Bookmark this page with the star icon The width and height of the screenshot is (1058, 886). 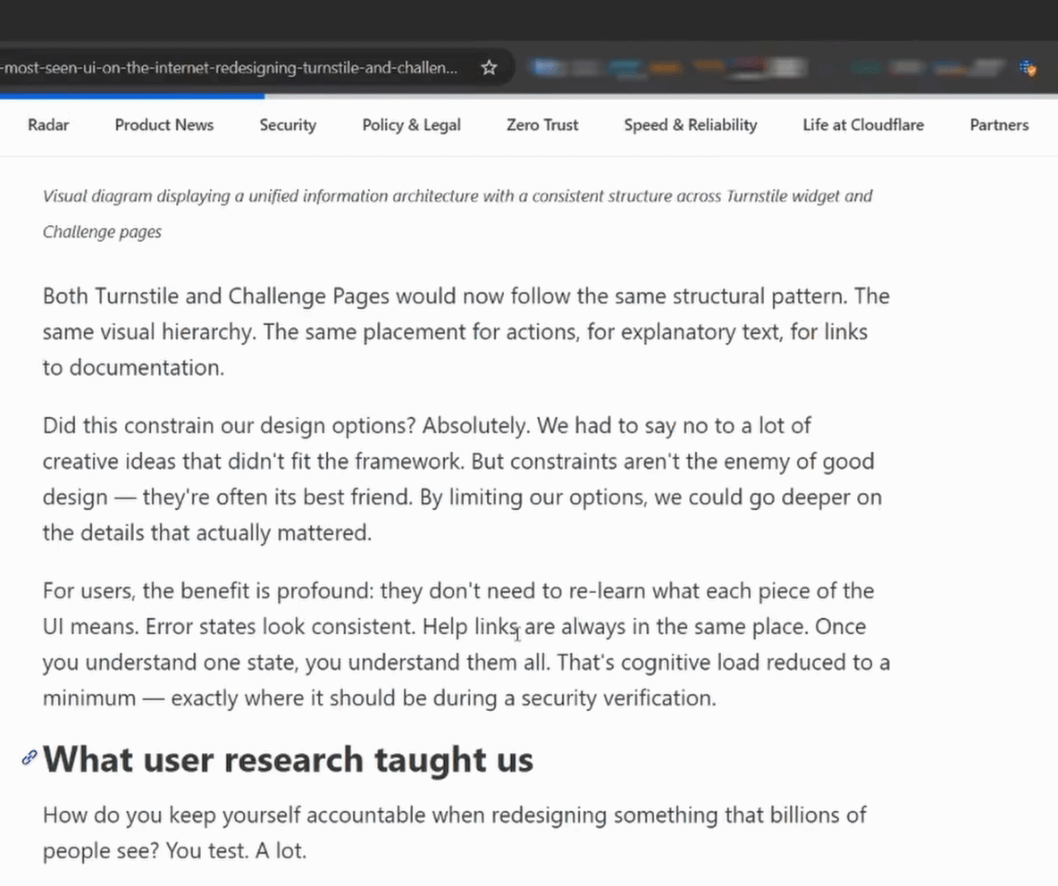point(489,68)
